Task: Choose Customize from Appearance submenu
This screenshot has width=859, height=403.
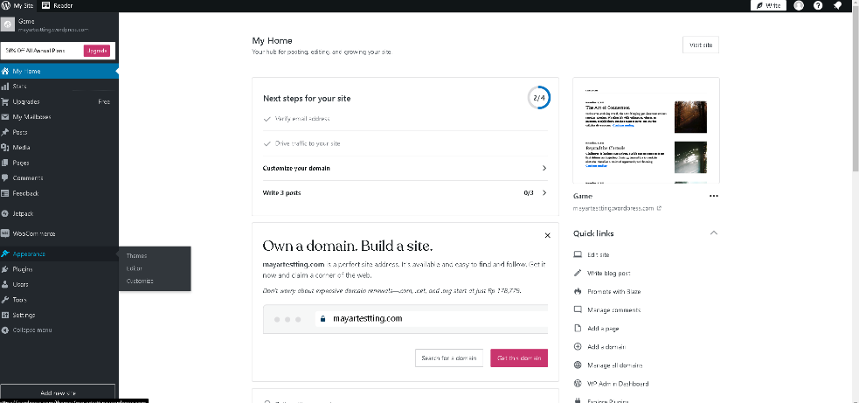Action: pos(140,281)
